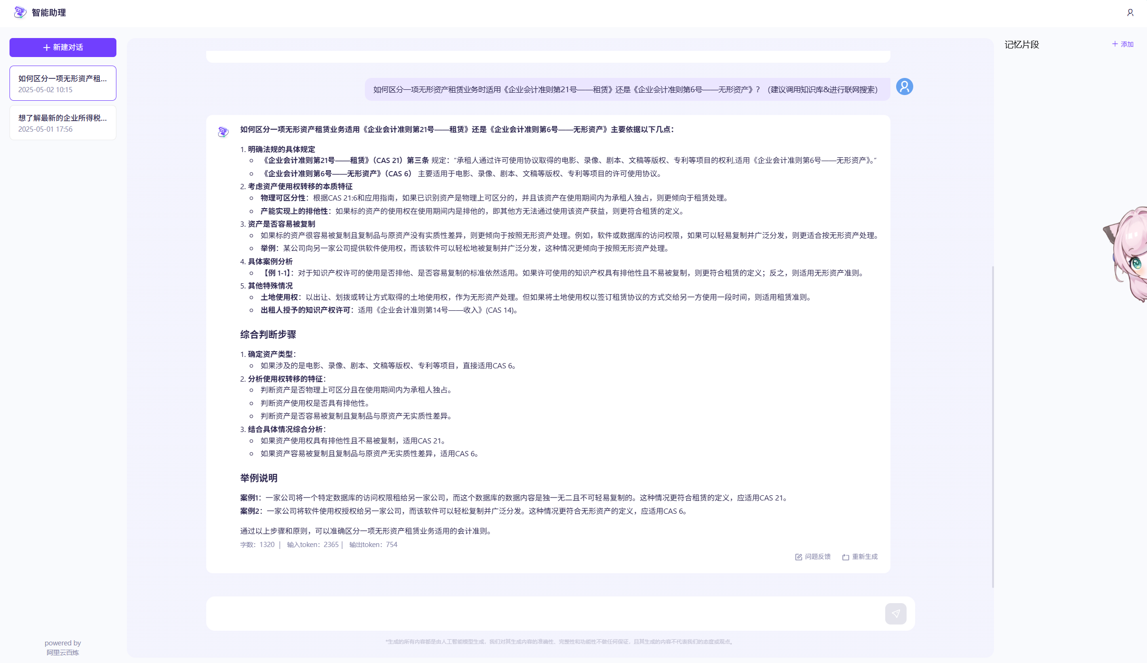Click the message input field
The image size is (1147, 663).
542,614
